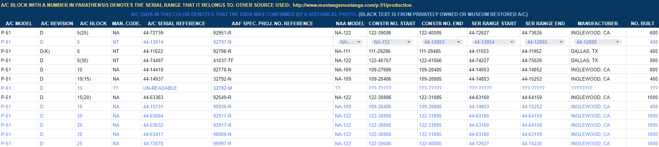Click the CONSTR NO. START header

pos(392,23)
